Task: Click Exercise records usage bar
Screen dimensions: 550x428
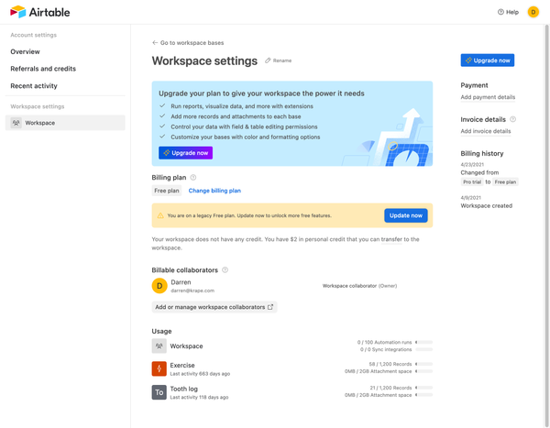Action: point(424,364)
